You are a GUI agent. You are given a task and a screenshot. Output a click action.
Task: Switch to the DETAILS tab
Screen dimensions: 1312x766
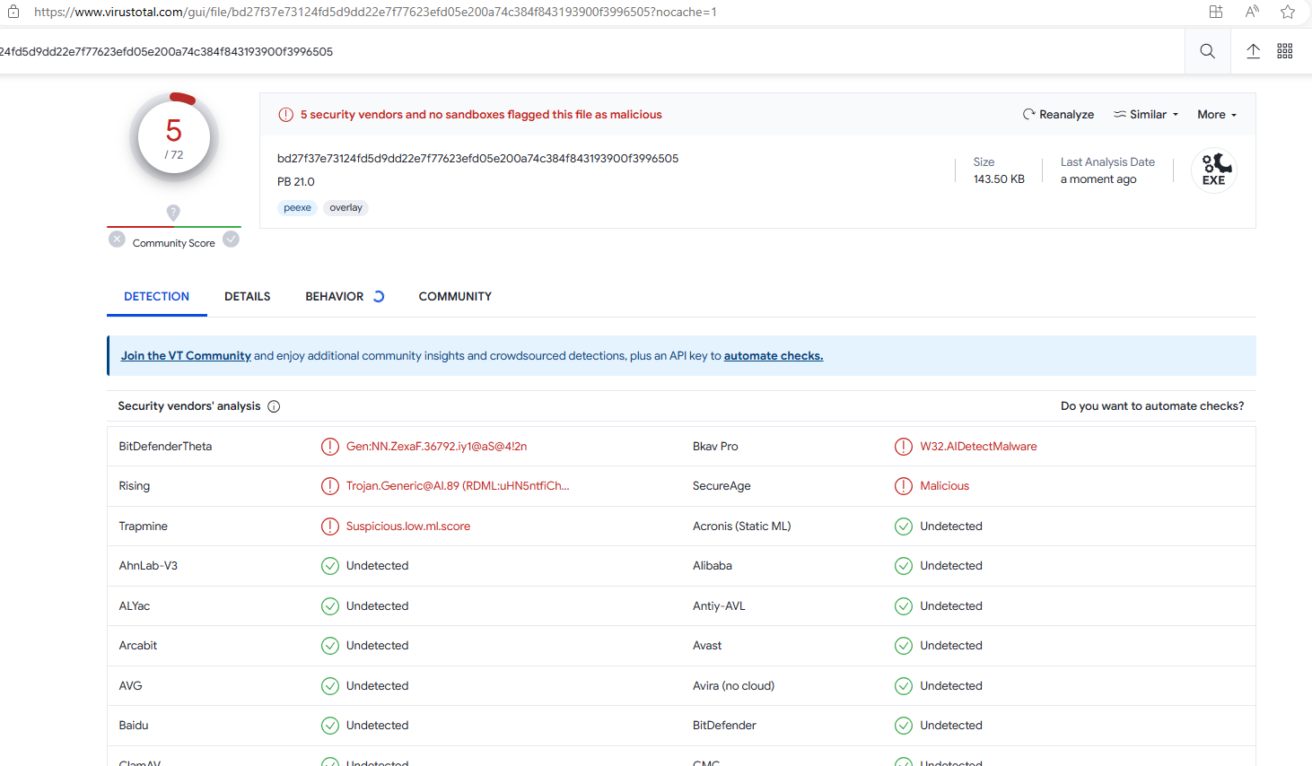(247, 297)
